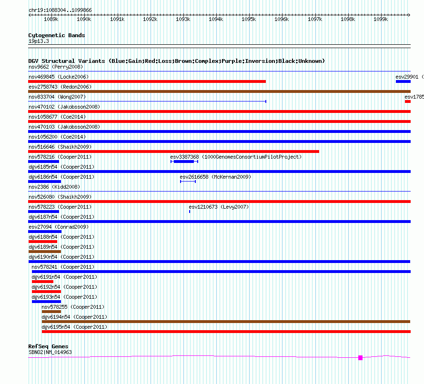Click dgv6193n54 (Cooper2011) label
Image resolution: width=424 pixels, height=384 pixels.
64,297
